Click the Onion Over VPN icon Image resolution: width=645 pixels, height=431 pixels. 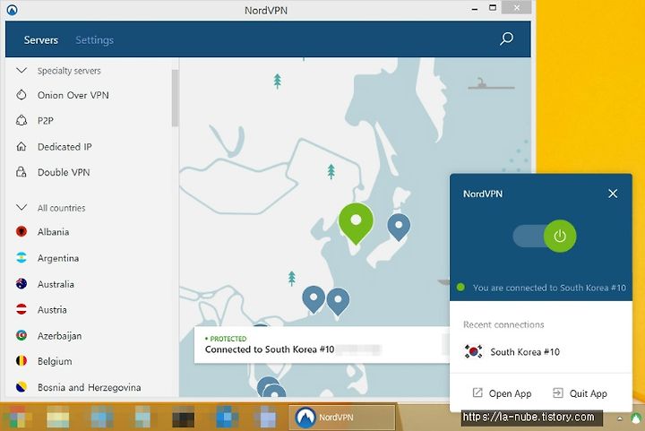[21, 95]
